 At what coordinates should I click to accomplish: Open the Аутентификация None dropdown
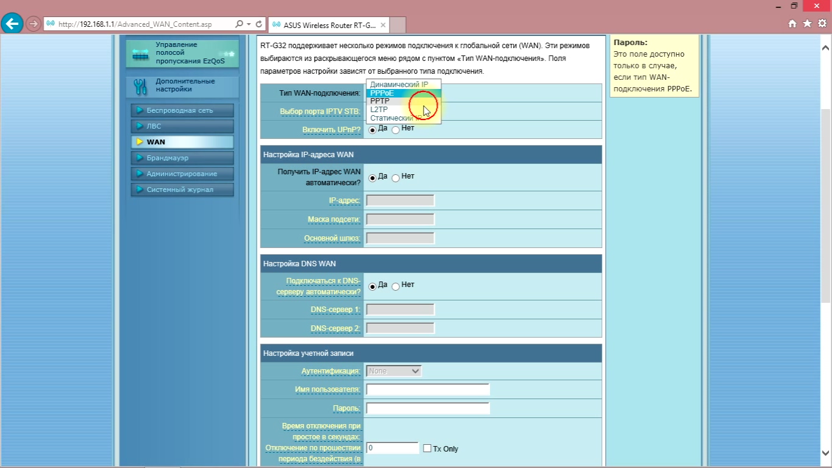click(x=394, y=370)
